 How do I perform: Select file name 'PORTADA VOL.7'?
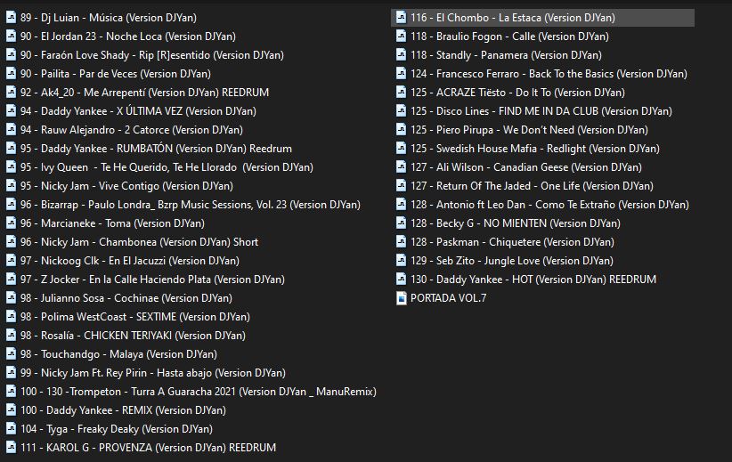(x=448, y=297)
